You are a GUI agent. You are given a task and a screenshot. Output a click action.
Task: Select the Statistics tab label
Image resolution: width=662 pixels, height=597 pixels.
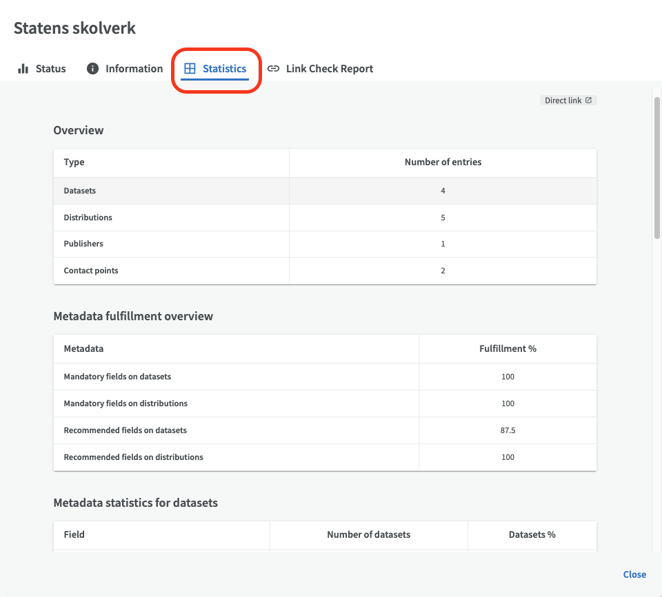point(224,69)
